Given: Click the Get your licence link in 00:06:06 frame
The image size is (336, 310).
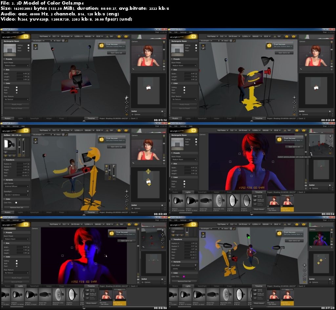Looking at the screenshot, I should (125, 234).
